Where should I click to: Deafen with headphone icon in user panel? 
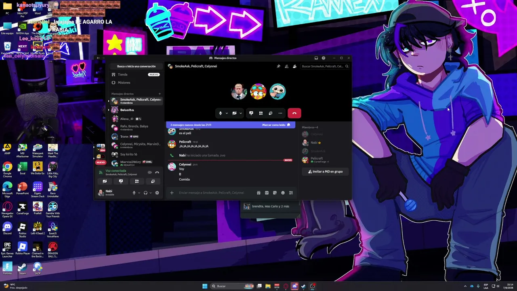[x=145, y=193]
